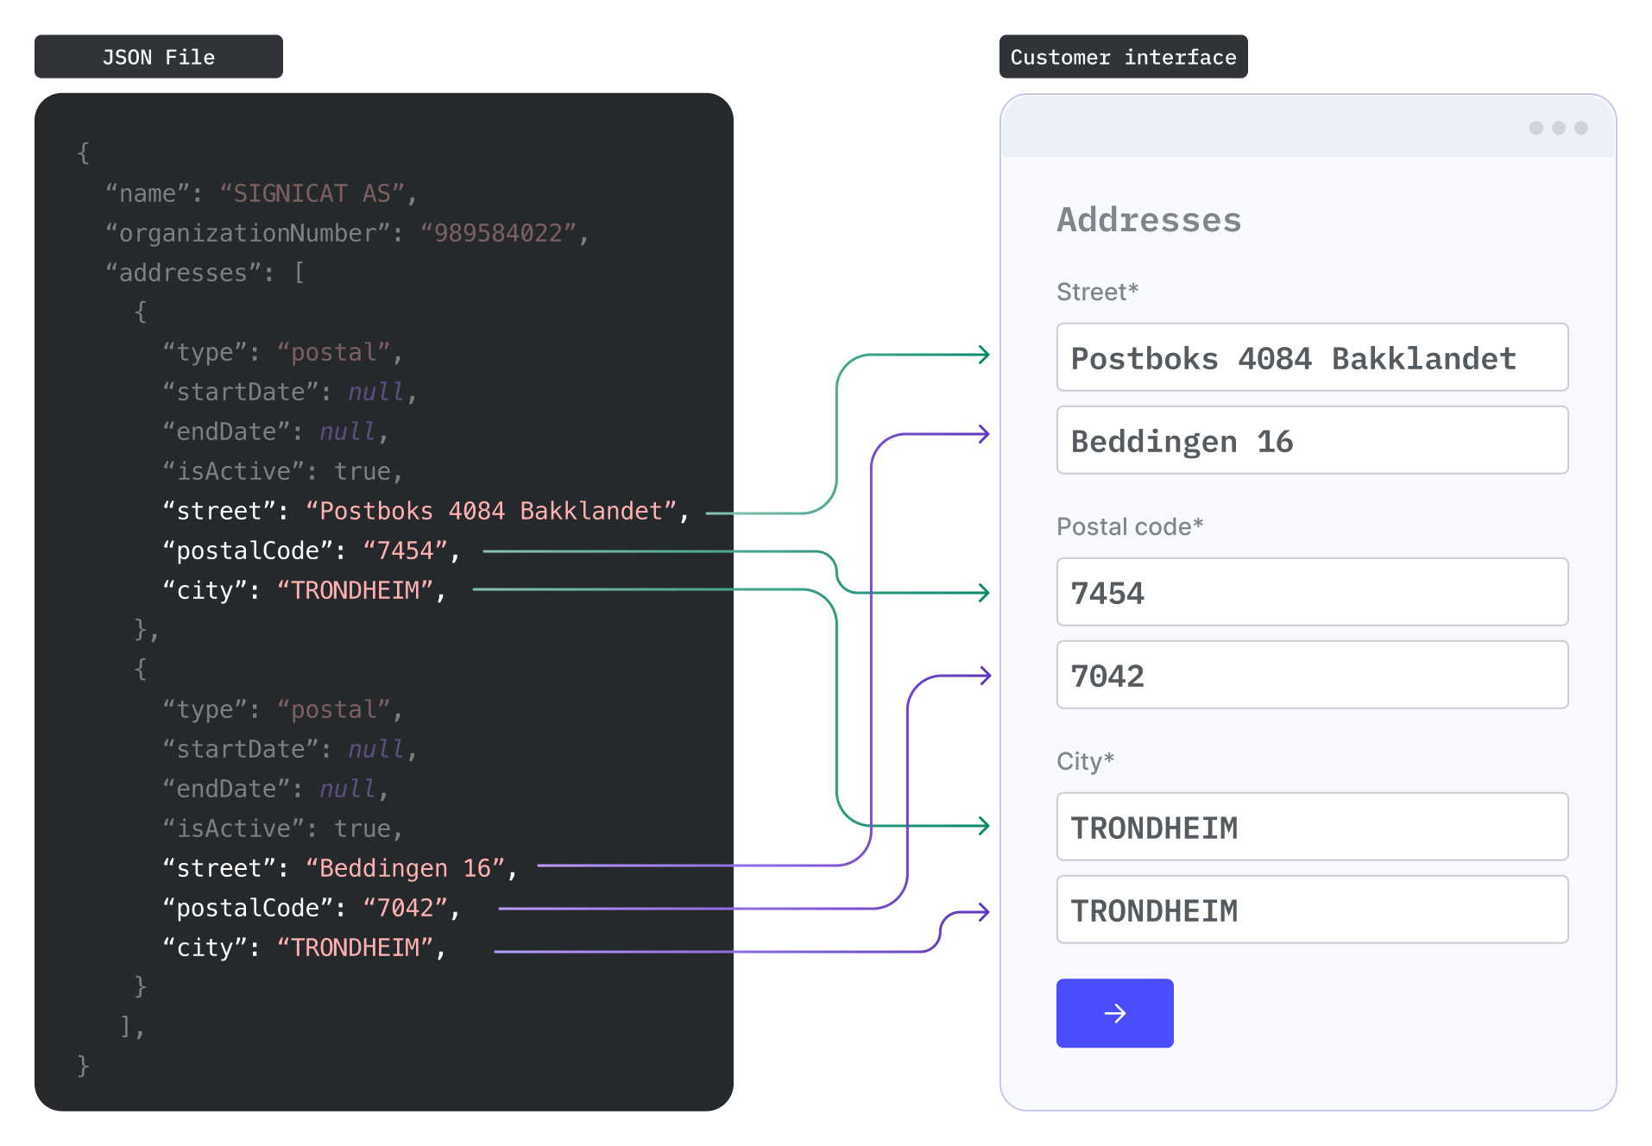Viewport: 1652px width, 1146px height.
Task: Click the organizationNumber 989584022 line
Action: click(x=347, y=233)
